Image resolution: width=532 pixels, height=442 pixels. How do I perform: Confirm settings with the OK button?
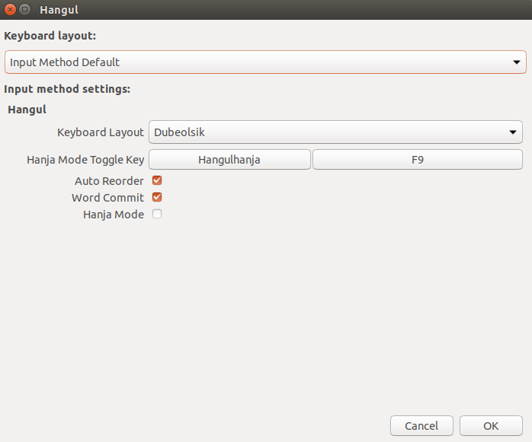click(491, 426)
